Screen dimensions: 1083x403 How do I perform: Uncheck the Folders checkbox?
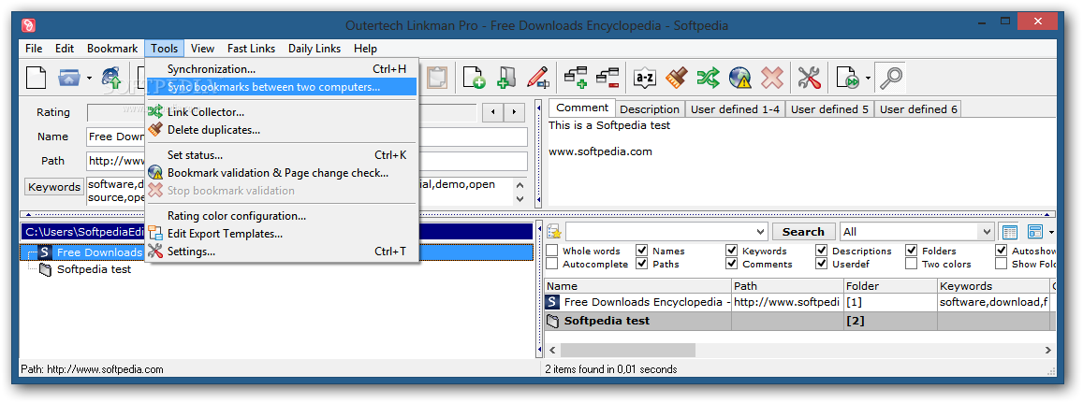[x=911, y=252]
